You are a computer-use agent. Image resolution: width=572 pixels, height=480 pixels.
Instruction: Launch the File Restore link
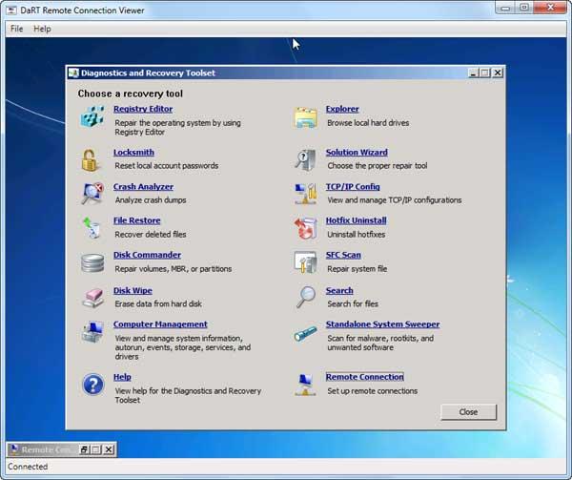[x=136, y=220]
